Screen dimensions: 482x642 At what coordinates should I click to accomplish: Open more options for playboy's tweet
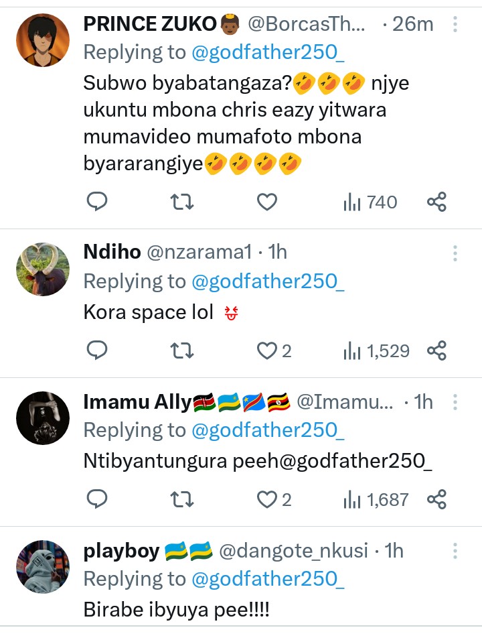[x=455, y=551]
